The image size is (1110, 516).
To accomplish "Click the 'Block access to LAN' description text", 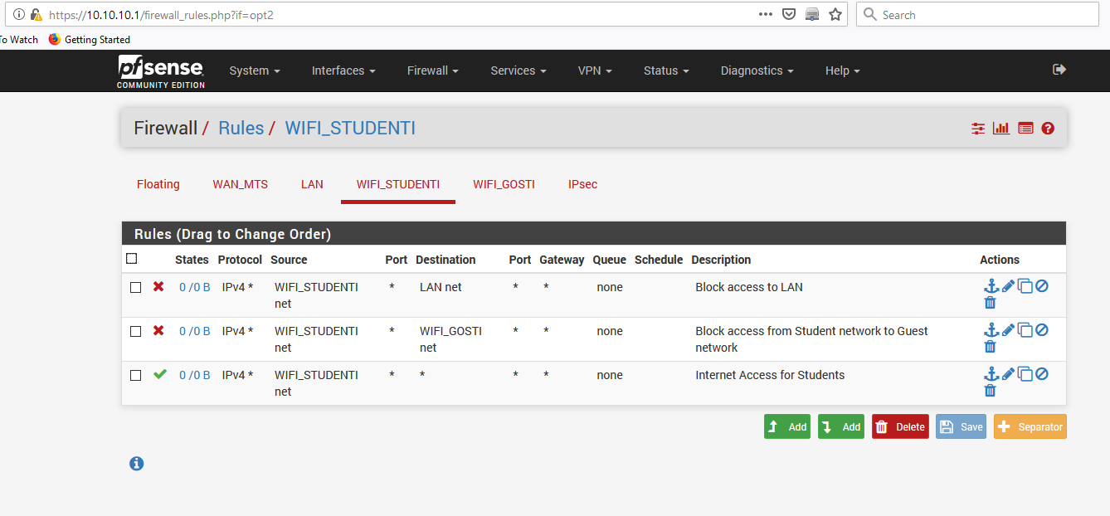I will (x=749, y=287).
